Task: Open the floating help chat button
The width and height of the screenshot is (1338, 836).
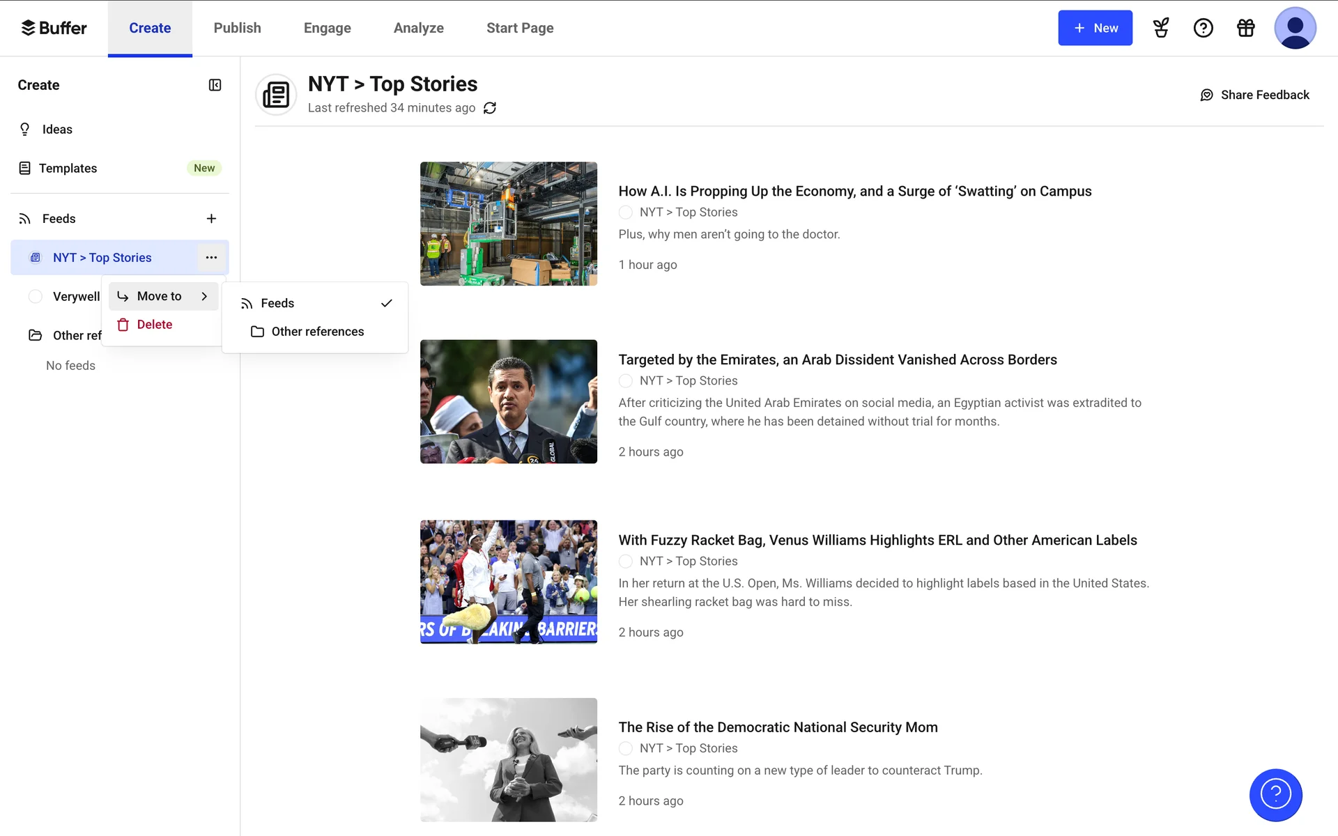Action: point(1275,795)
